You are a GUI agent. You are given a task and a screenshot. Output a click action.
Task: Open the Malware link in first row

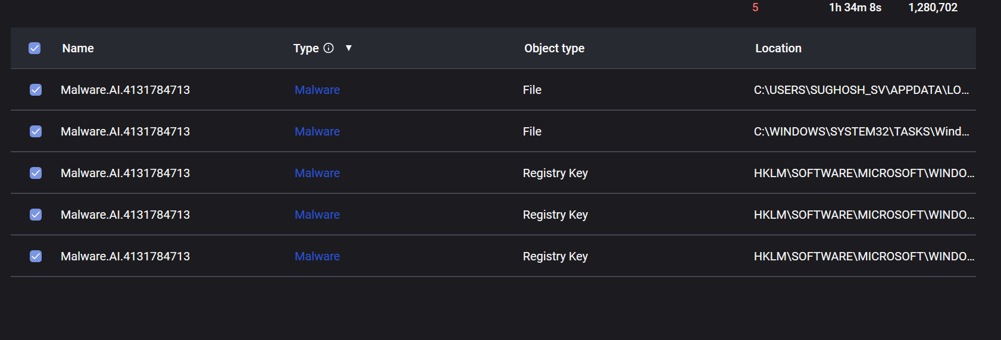[x=317, y=90]
